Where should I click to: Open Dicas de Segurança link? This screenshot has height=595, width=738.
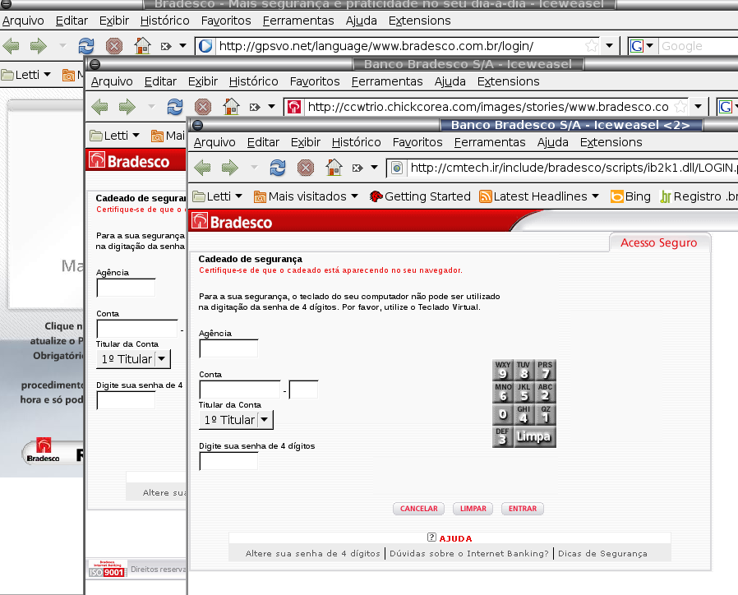pyautogui.click(x=602, y=554)
